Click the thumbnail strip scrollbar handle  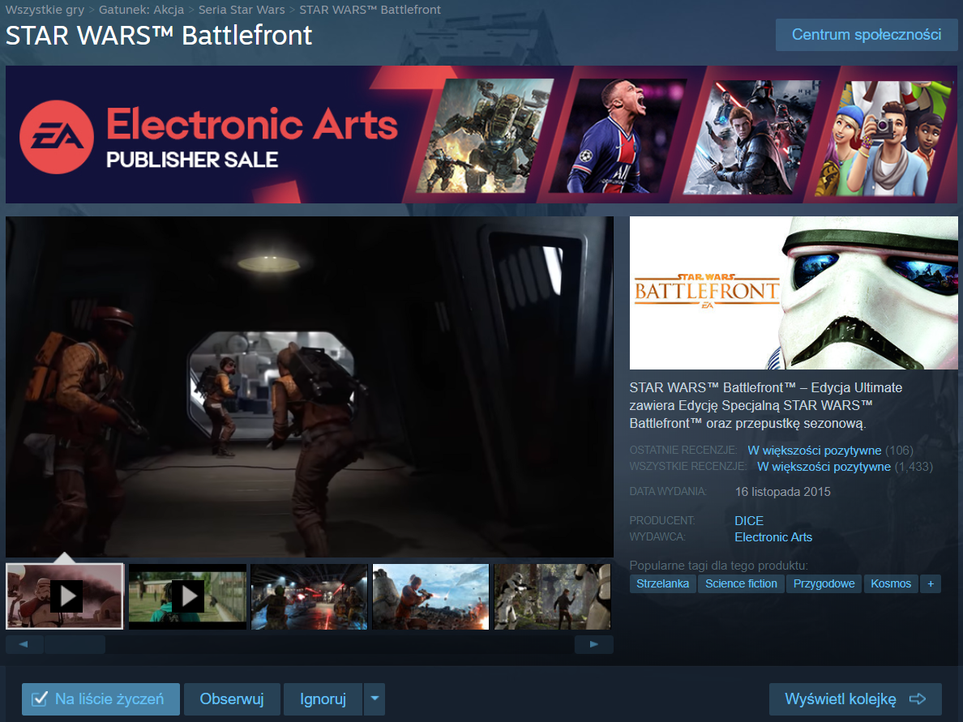[75, 644]
